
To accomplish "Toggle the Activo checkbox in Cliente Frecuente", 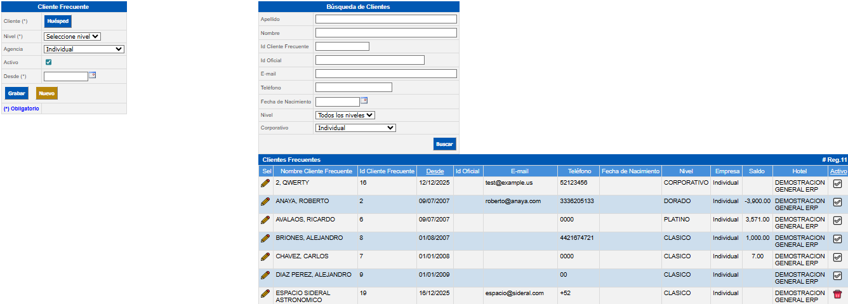I will click(x=48, y=62).
